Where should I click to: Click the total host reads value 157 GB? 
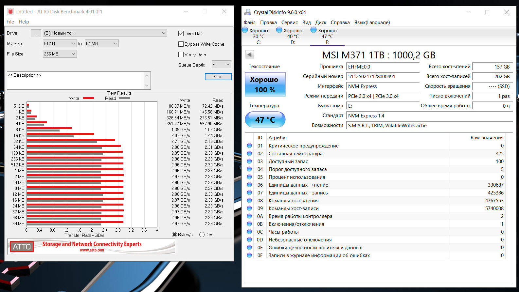tap(493, 67)
